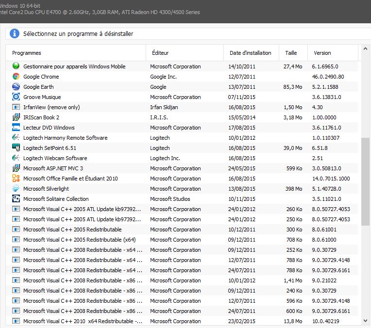Image resolution: width=371 pixels, height=328 pixels.
Task: Select Logitech Webcam Software
Action: pos(55,158)
